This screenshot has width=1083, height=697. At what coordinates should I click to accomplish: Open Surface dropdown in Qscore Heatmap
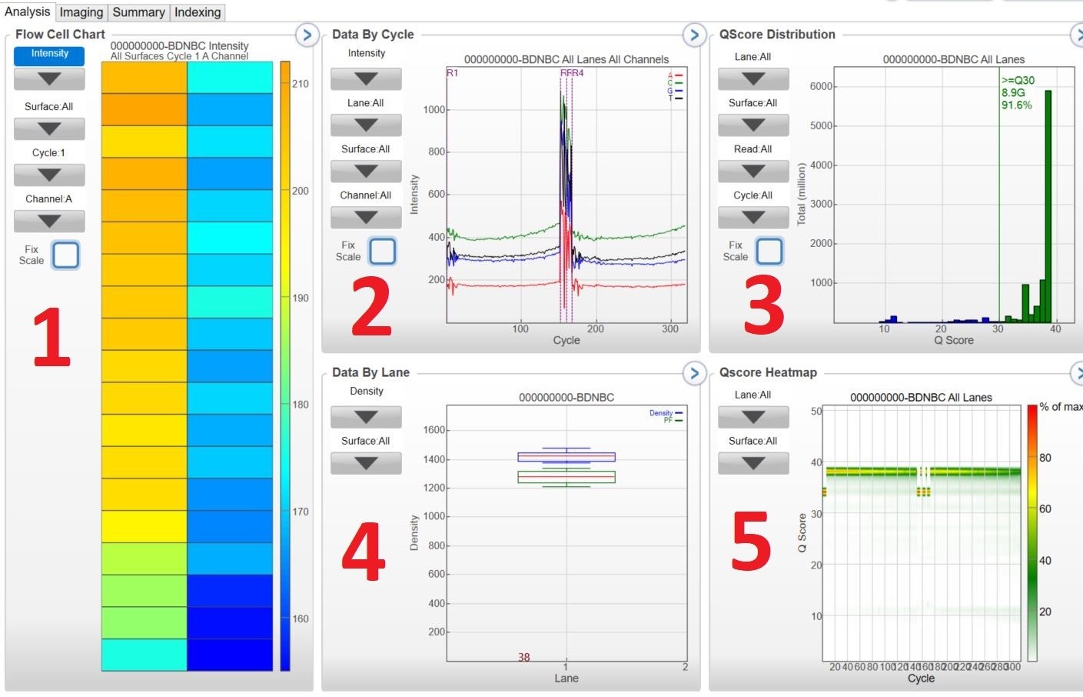753,463
